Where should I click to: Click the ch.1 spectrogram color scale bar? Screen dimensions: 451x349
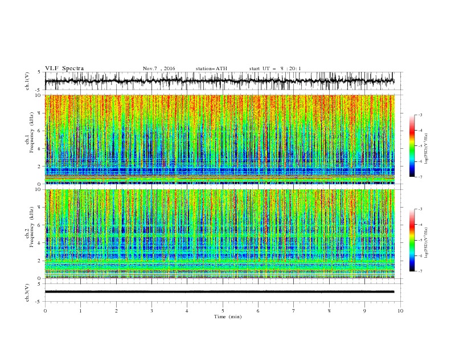(x=412, y=146)
